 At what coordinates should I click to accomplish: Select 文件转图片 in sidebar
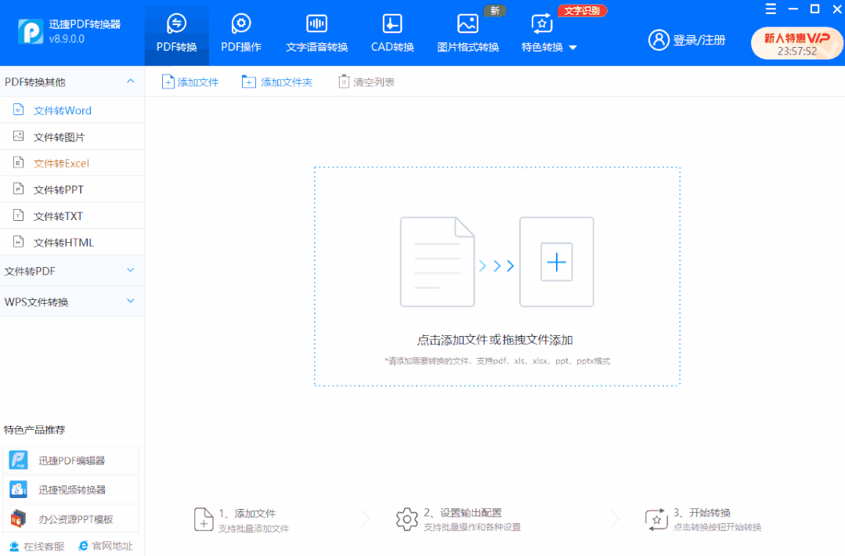(72, 137)
